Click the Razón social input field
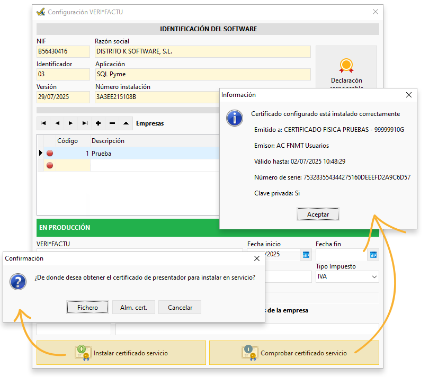The width and height of the screenshot is (429, 385). pyautogui.click(x=202, y=52)
